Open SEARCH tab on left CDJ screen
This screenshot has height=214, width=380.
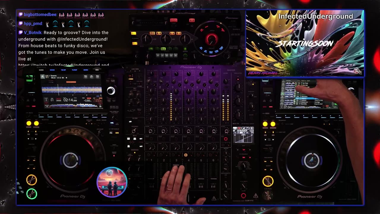click(x=85, y=70)
